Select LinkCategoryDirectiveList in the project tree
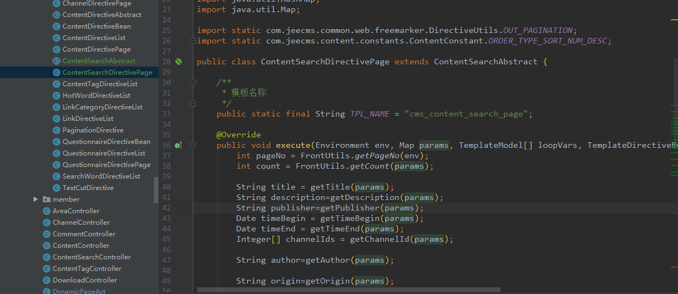 tap(102, 107)
